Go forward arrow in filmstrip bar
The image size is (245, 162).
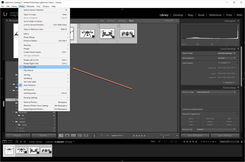pos(25,142)
